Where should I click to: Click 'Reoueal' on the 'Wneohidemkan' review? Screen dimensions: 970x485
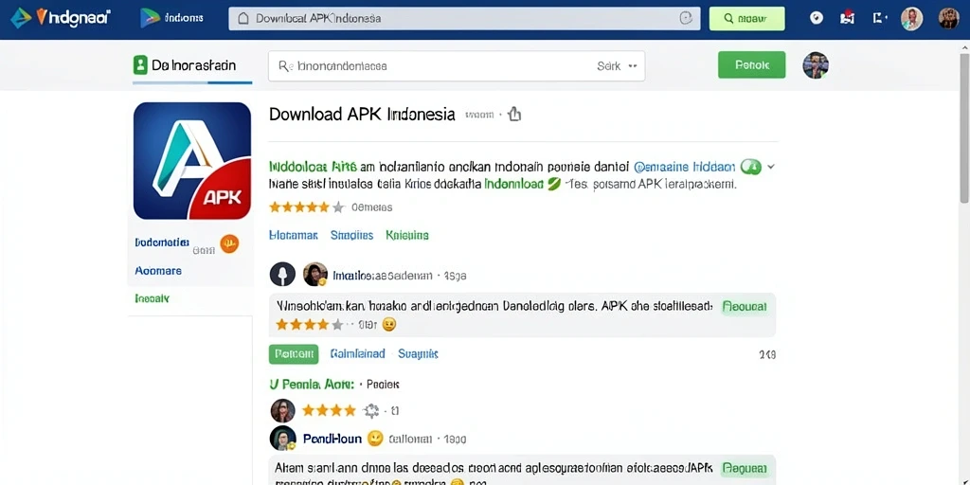click(745, 306)
